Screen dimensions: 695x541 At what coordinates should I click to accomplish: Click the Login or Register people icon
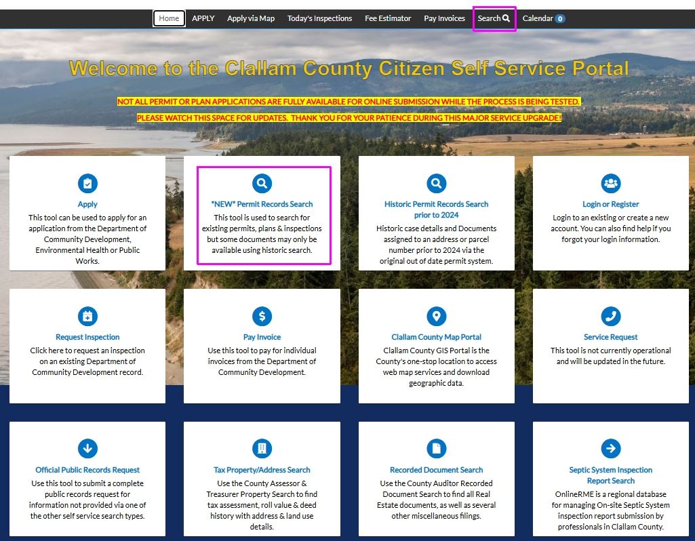point(610,182)
